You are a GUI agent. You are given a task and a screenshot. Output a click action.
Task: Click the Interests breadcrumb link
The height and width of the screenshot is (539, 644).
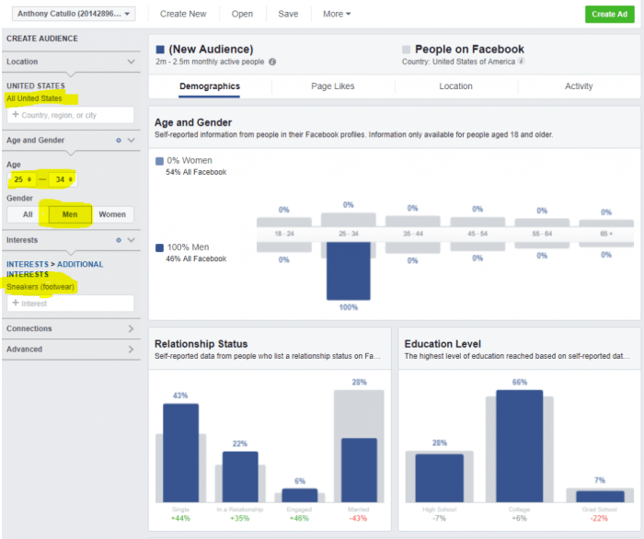pos(27,264)
